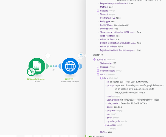This screenshot has height=137, width=166.
Task: Click the clock schedule icon on Google Sheets
Action: point(31,72)
